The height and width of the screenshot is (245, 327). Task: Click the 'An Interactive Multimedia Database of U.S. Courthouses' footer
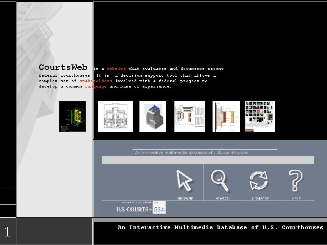click(220, 227)
